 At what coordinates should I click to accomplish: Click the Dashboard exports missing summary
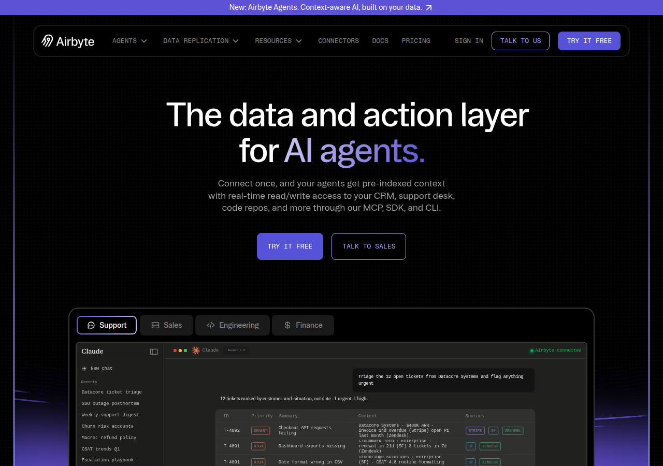(312, 446)
